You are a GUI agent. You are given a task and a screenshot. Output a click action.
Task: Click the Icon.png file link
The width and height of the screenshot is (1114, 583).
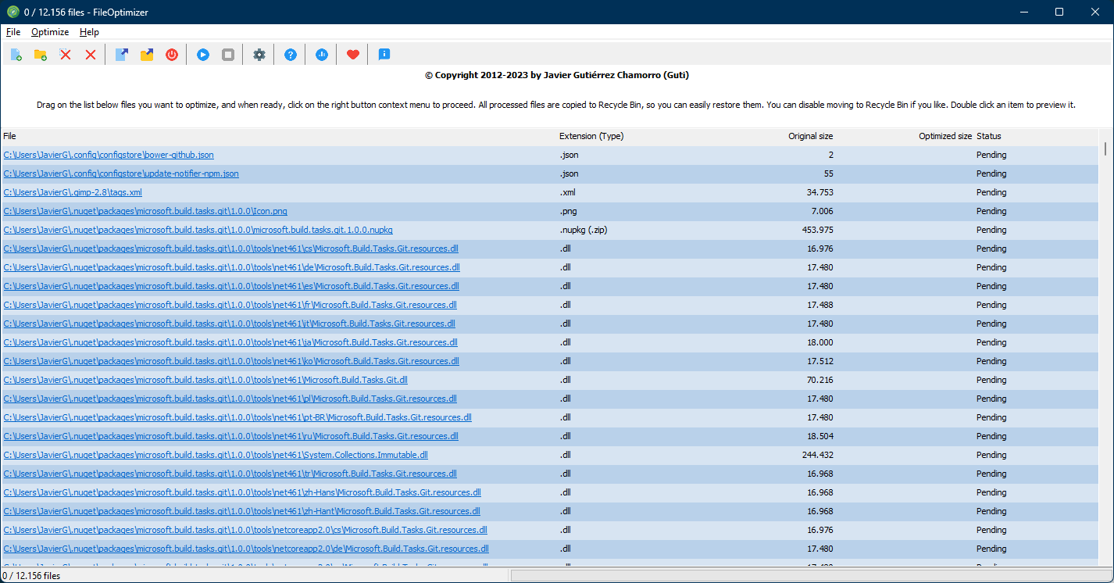point(146,211)
